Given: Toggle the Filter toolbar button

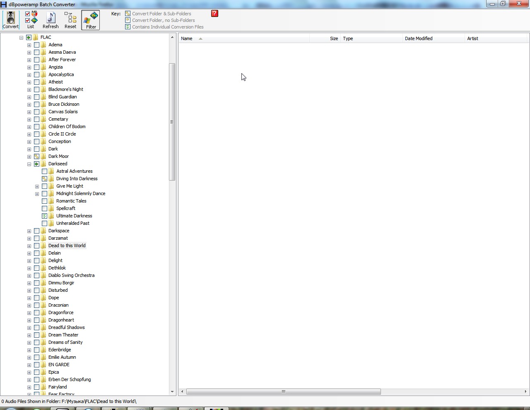Looking at the screenshot, I should point(91,20).
